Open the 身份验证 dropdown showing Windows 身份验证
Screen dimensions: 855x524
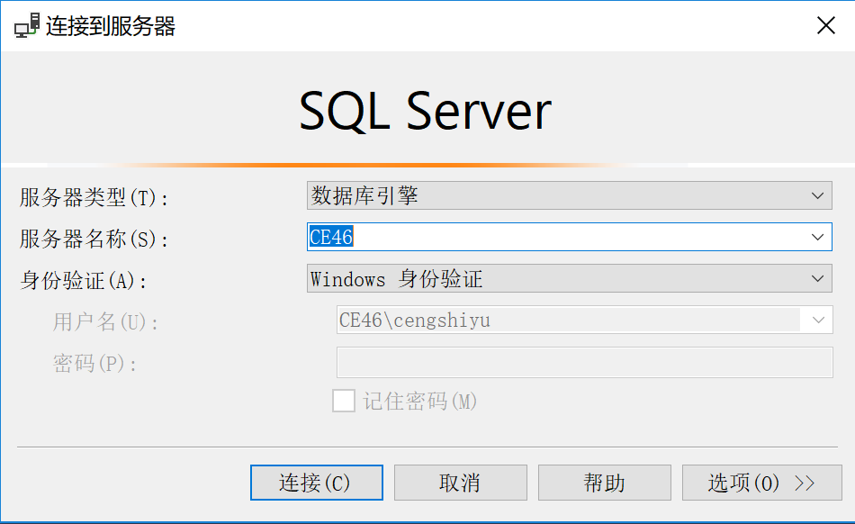tap(570, 278)
